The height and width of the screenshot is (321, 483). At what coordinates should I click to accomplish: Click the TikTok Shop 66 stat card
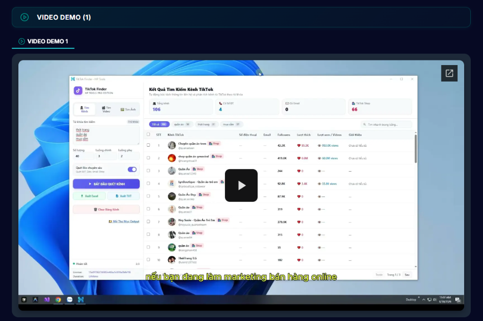[x=380, y=107]
